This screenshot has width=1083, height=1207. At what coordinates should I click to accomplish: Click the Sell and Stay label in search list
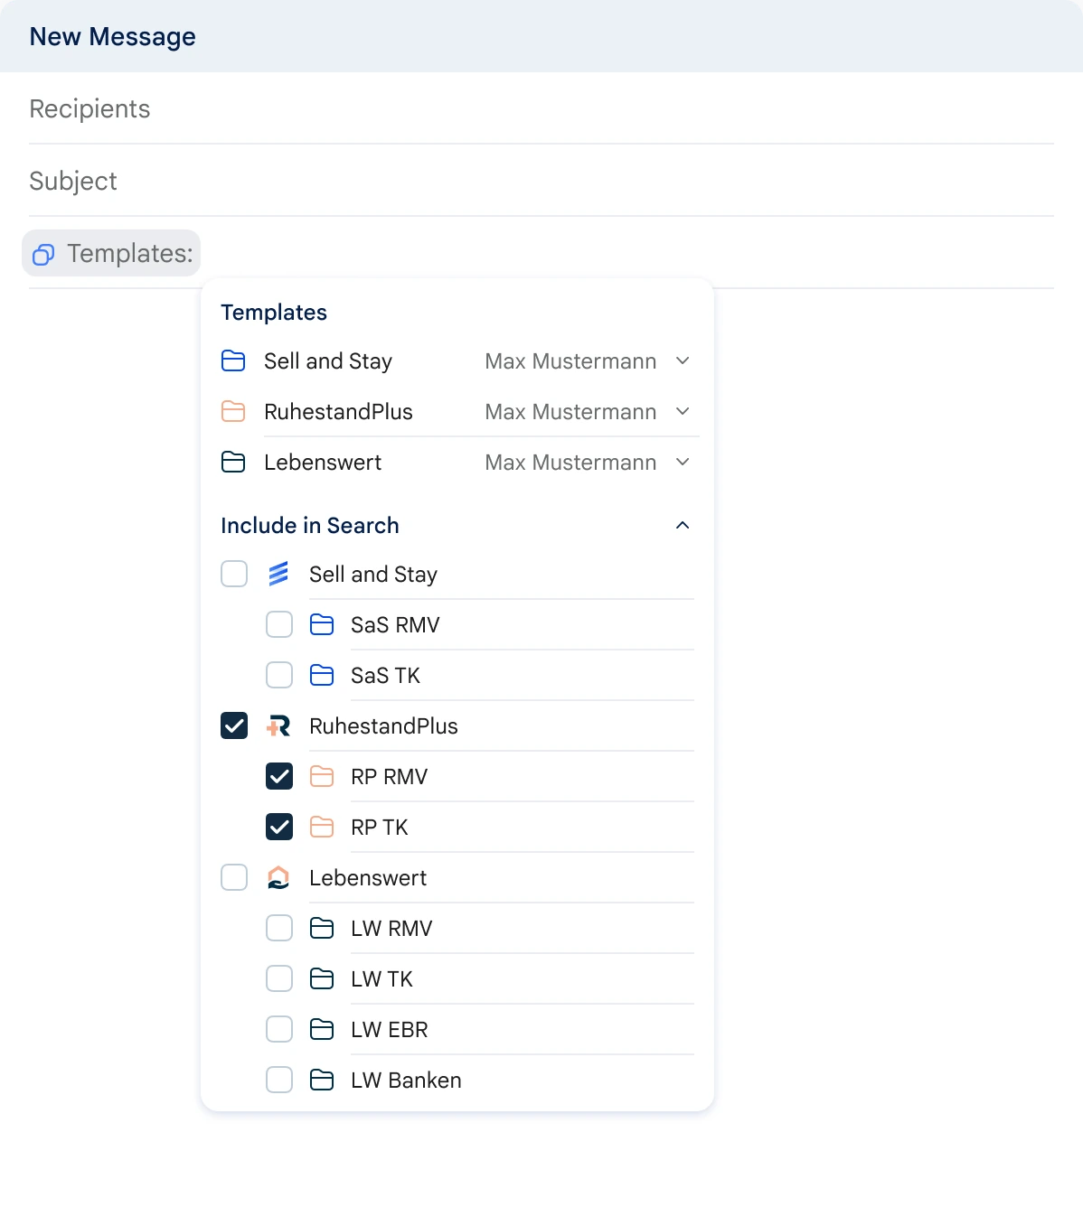click(373, 575)
